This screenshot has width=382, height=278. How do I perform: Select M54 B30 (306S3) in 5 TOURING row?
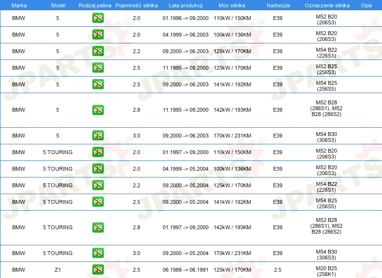326,255
